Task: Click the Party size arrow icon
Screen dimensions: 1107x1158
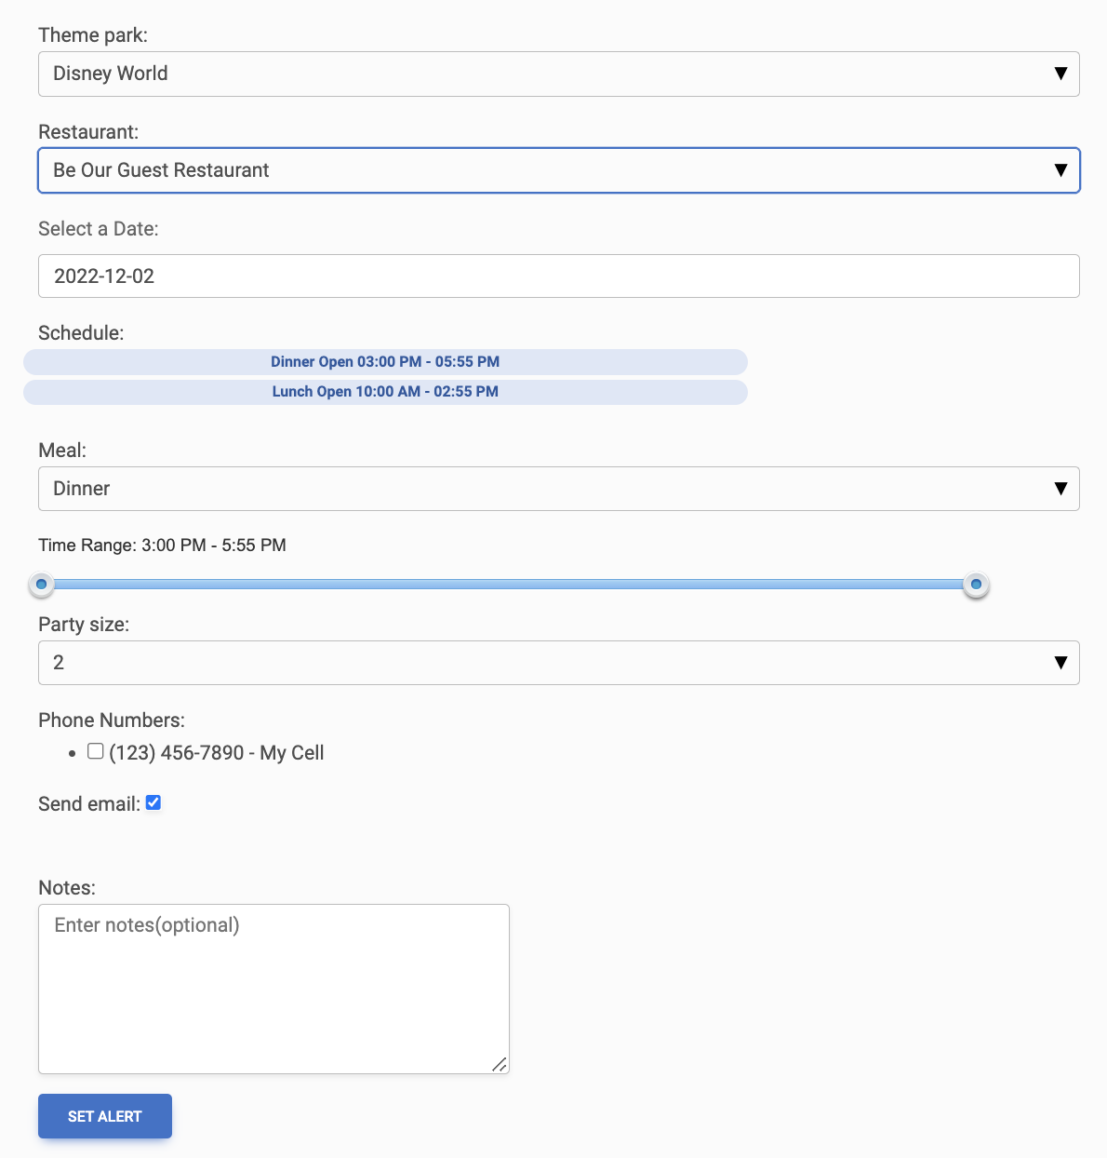Action: (x=1060, y=663)
